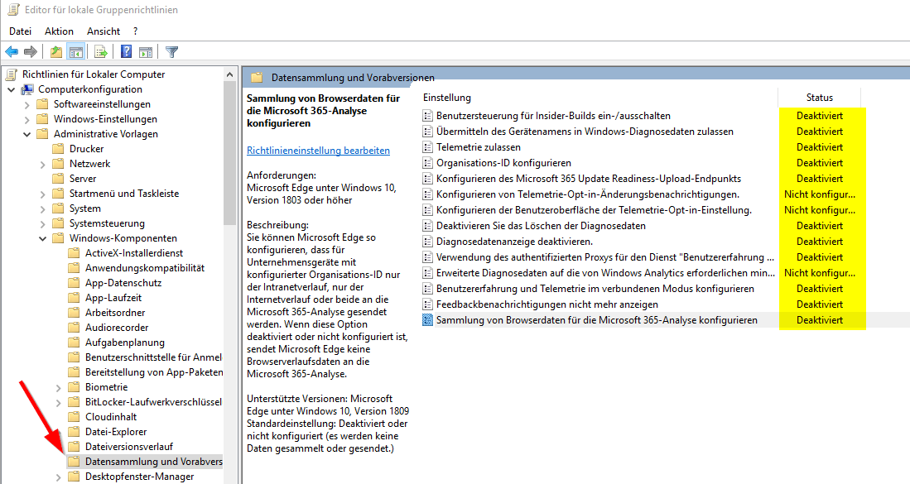Go forward with the right arrow toolbar icon

(30, 51)
